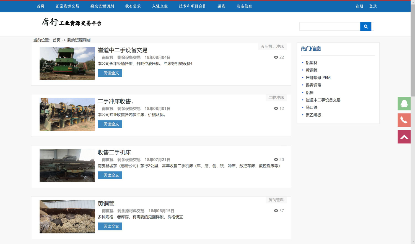
Task: Click the eye view-count icon showing 12
Action: (276, 108)
